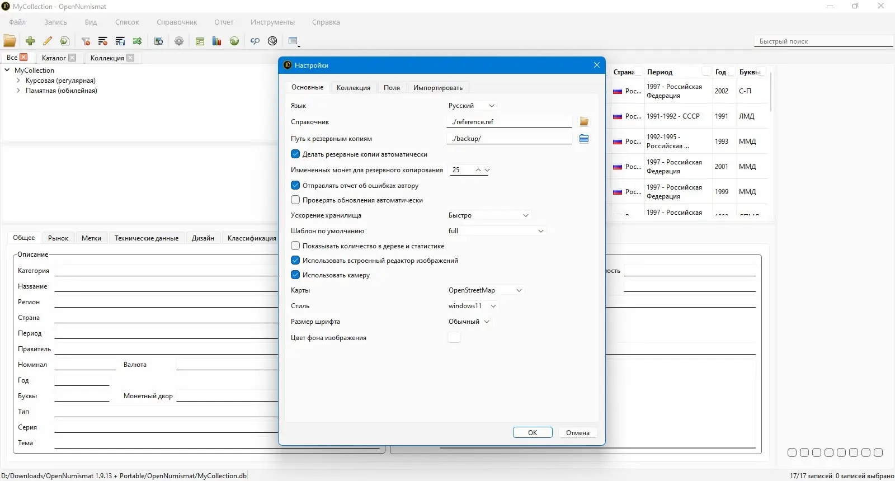Switch to the Поля settings tab
895x481 pixels.
(x=392, y=87)
